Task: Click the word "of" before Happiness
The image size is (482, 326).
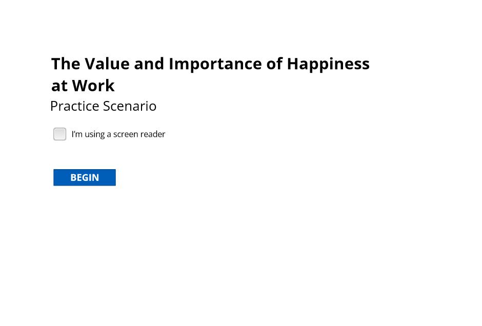Action: point(274,64)
